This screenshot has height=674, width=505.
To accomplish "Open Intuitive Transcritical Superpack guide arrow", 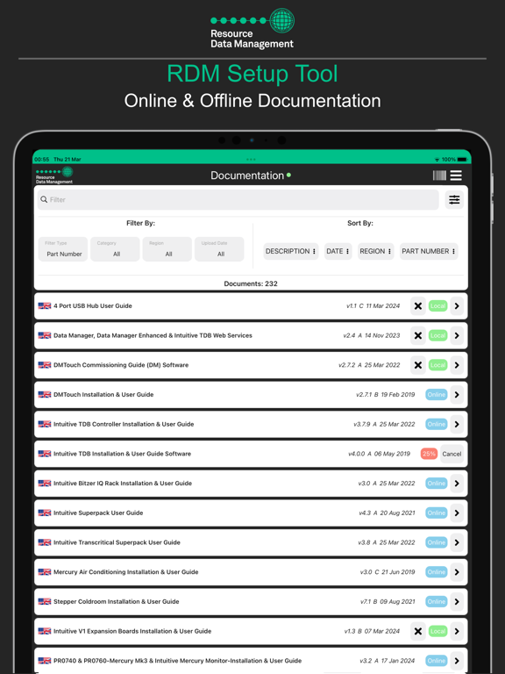I will pos(457,542).
